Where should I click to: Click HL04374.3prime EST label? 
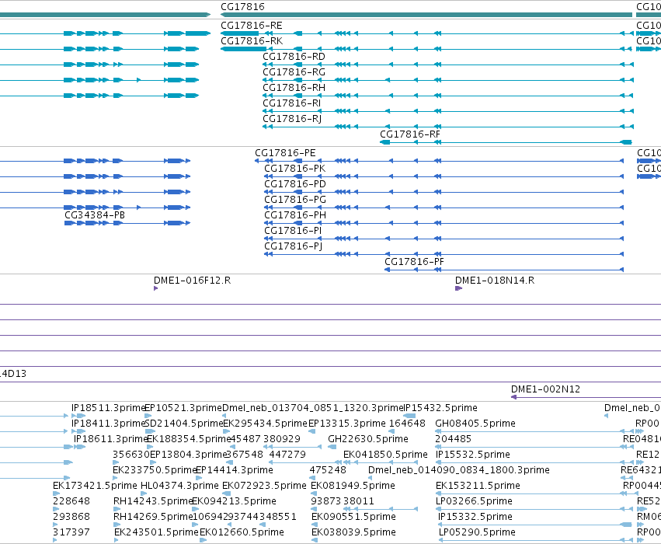point(179,486)
